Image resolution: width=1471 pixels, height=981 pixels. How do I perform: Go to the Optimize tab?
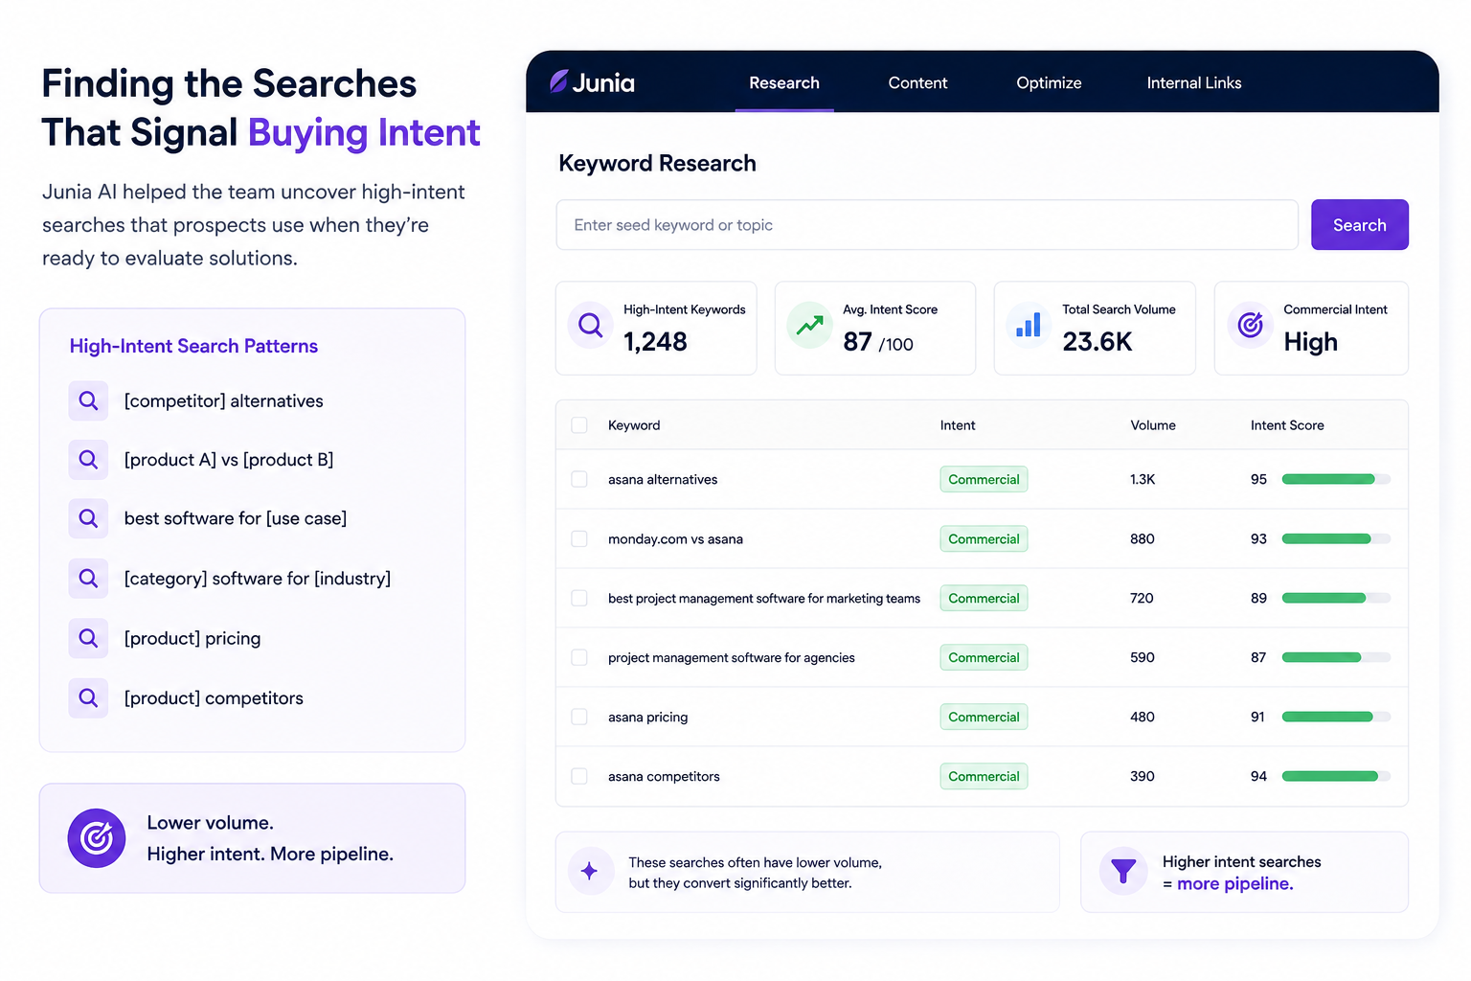1049,83
